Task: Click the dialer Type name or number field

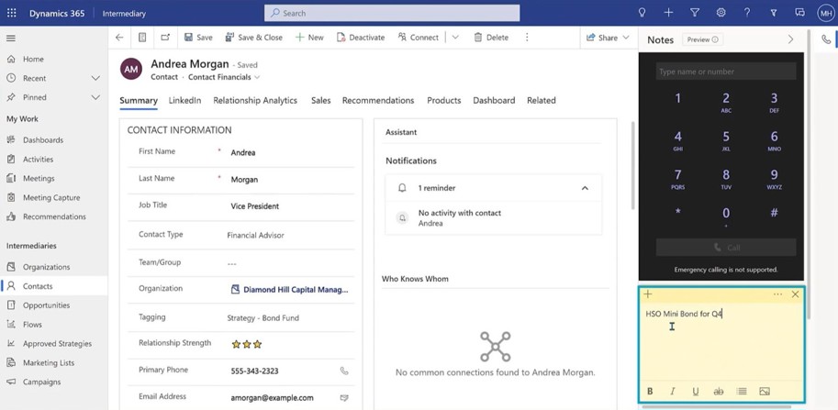Action: click(x=726, y=72)
